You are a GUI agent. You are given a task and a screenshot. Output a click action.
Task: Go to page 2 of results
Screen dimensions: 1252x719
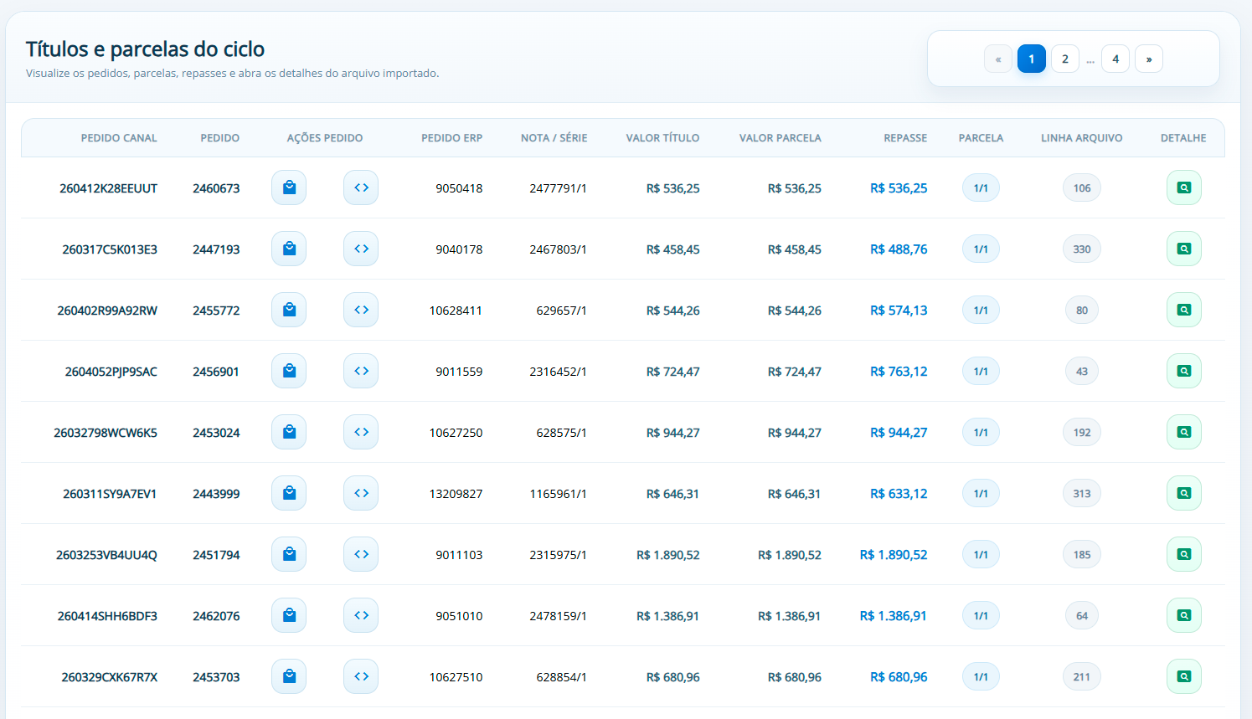pyautogui.click(x=1064, y=59)
